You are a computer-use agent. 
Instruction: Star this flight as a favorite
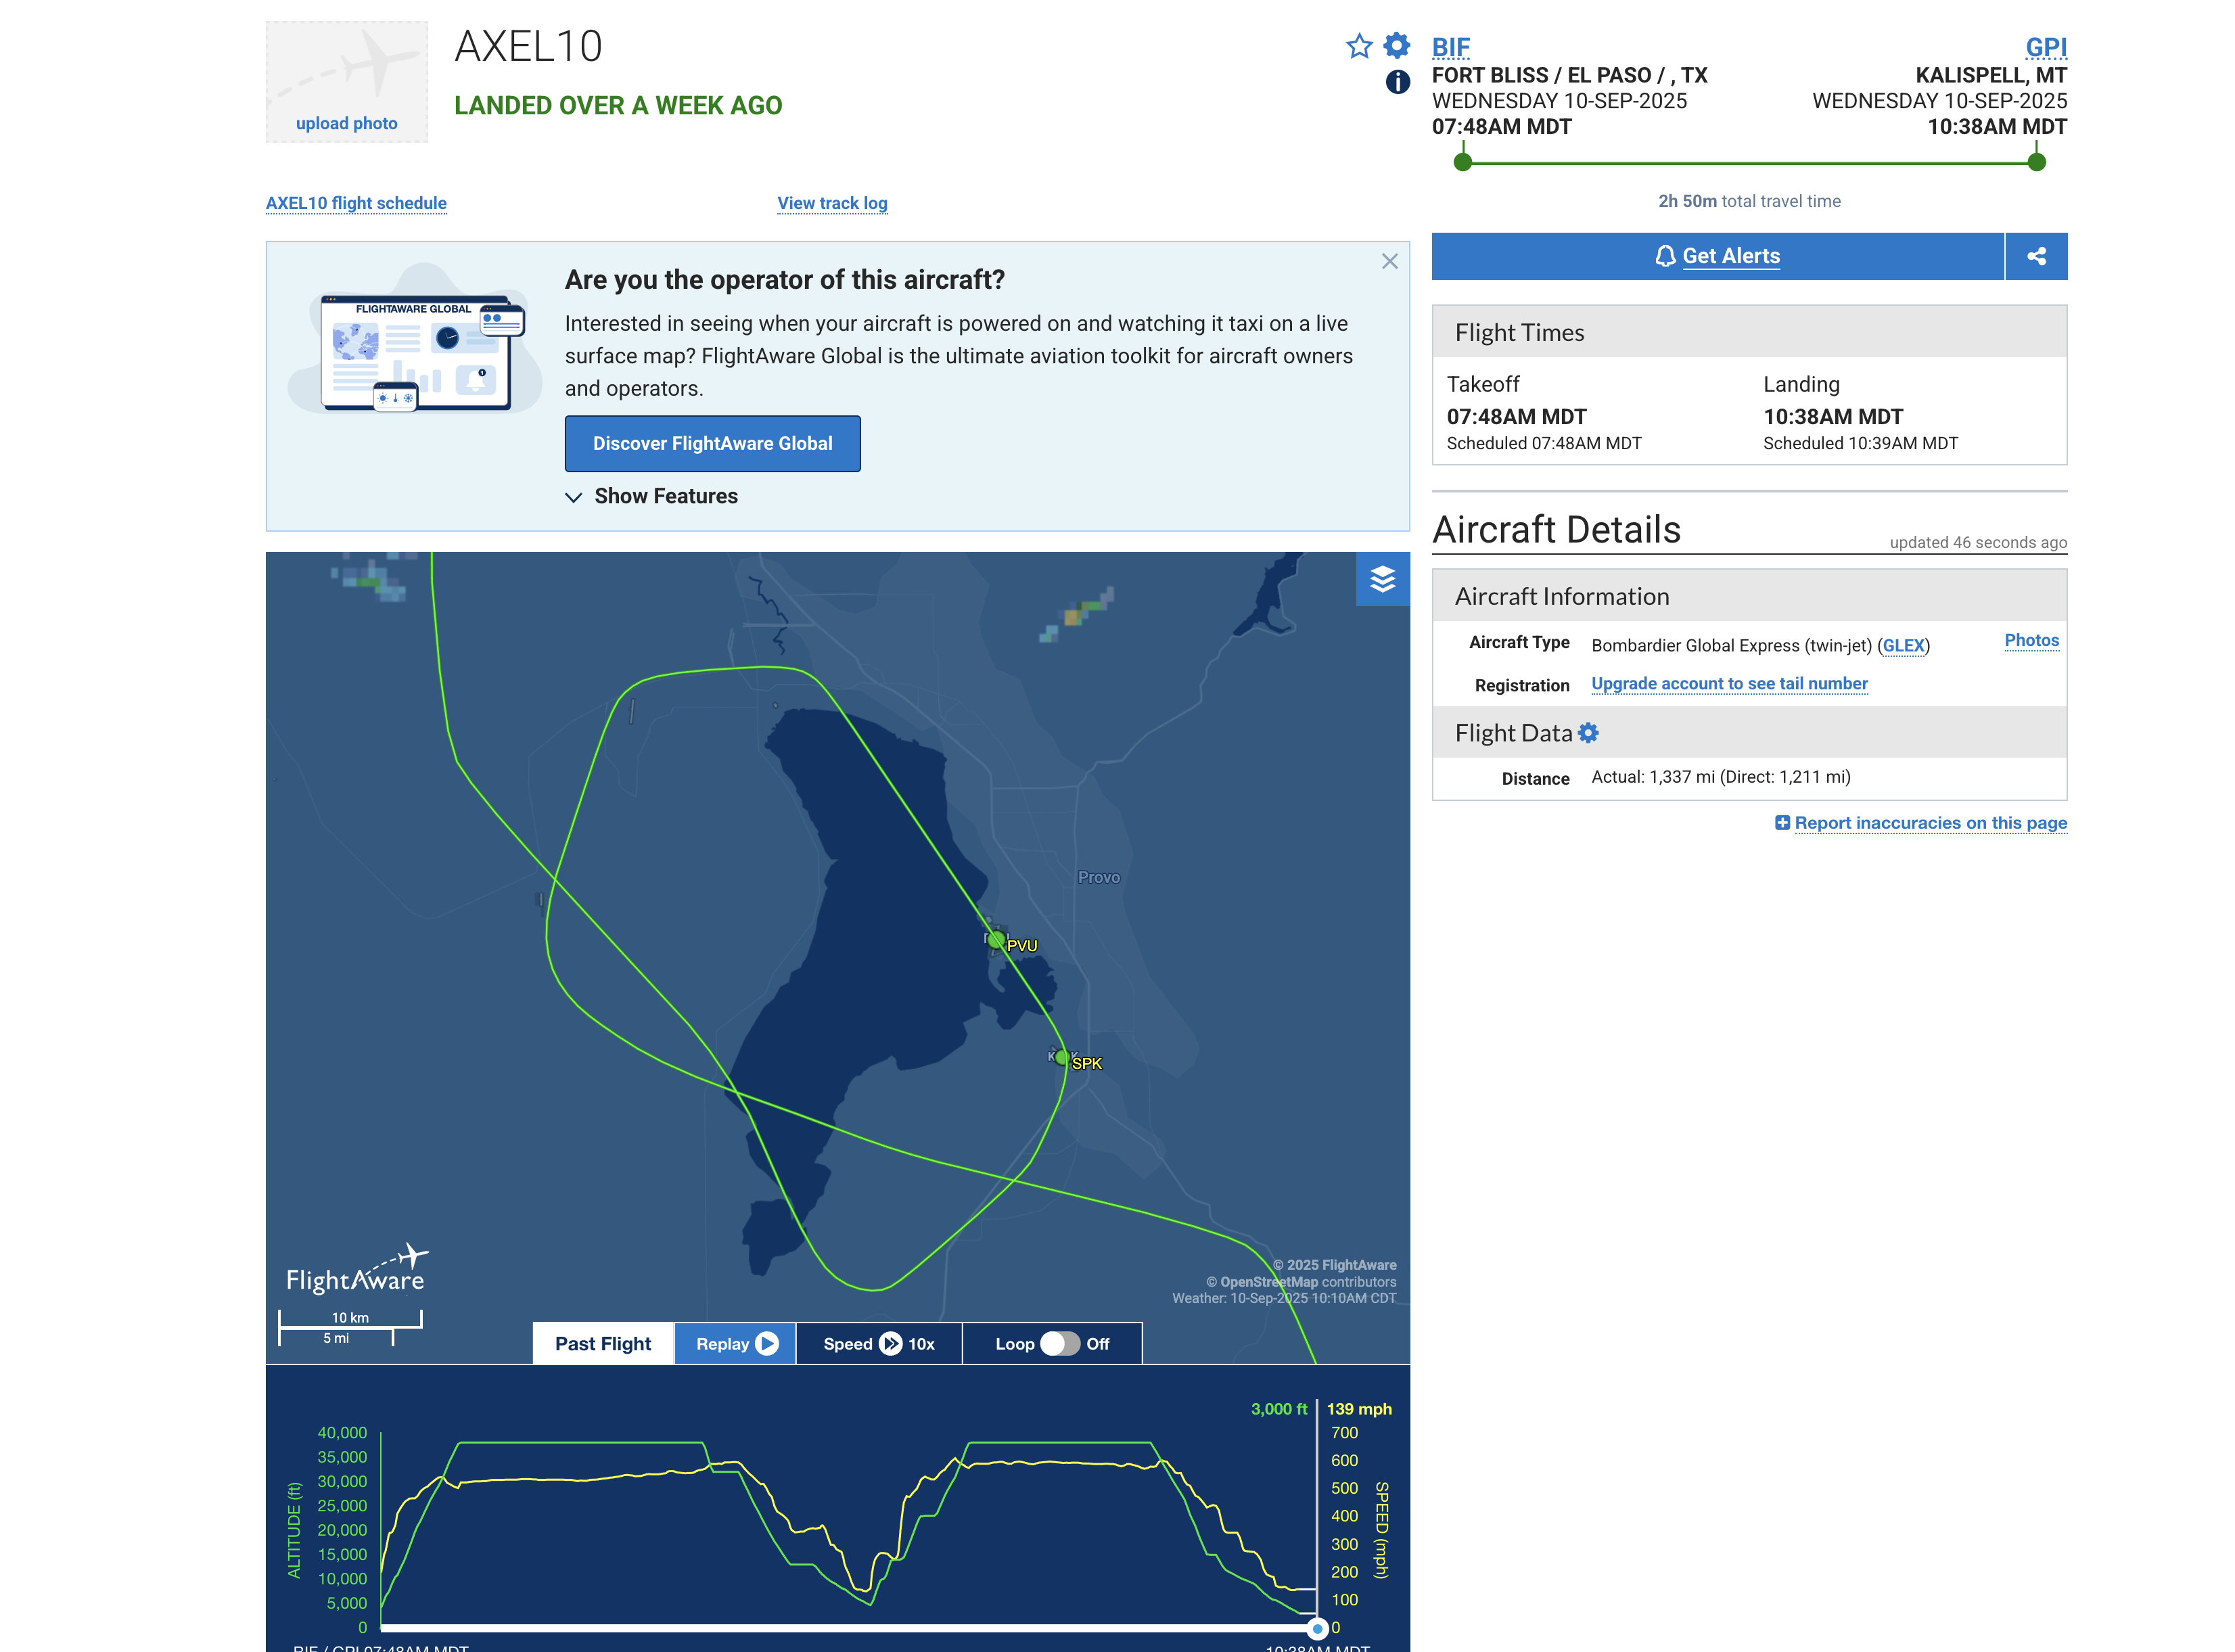pyautogui.click(x=1358, y=46)
